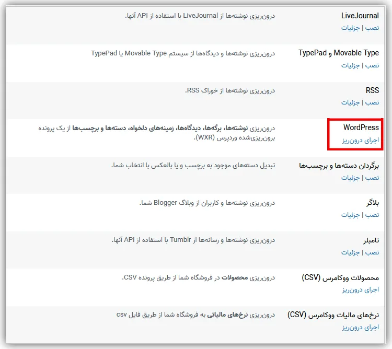This screenshot has width=392, height=349.
Task: Open جزئیات for تامبلر
Action: (351, 252)
